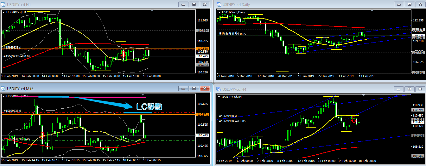The width and height of the screenshot is (426, 166).
Task: Click the chart icon in the USDJPY-cd,Daily title bar
Action: [x=219, y=4]
